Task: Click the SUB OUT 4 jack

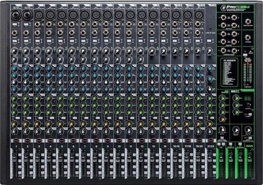Action: tap(234, 42)
